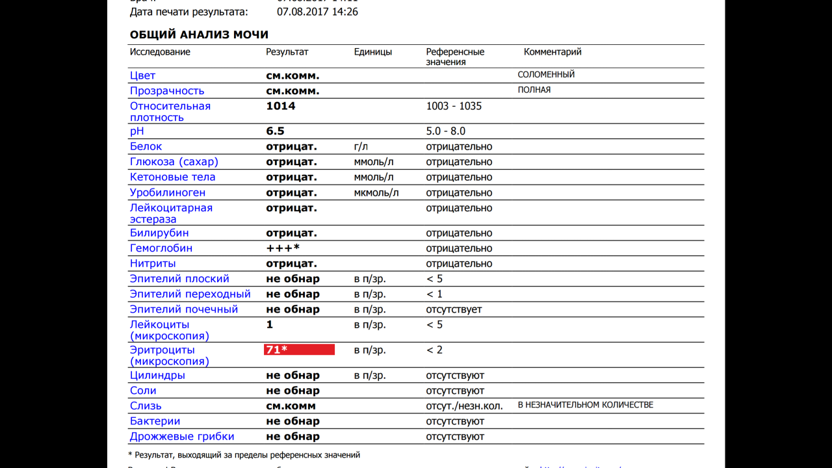
Task: Click the Результат column header
Action: pos(287,52)
